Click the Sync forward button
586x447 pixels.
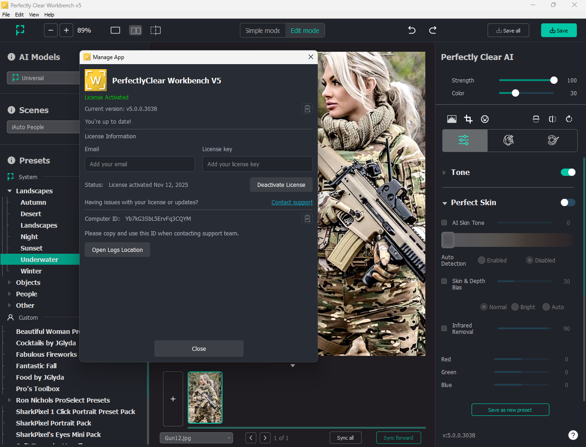(x=398, y=438)
